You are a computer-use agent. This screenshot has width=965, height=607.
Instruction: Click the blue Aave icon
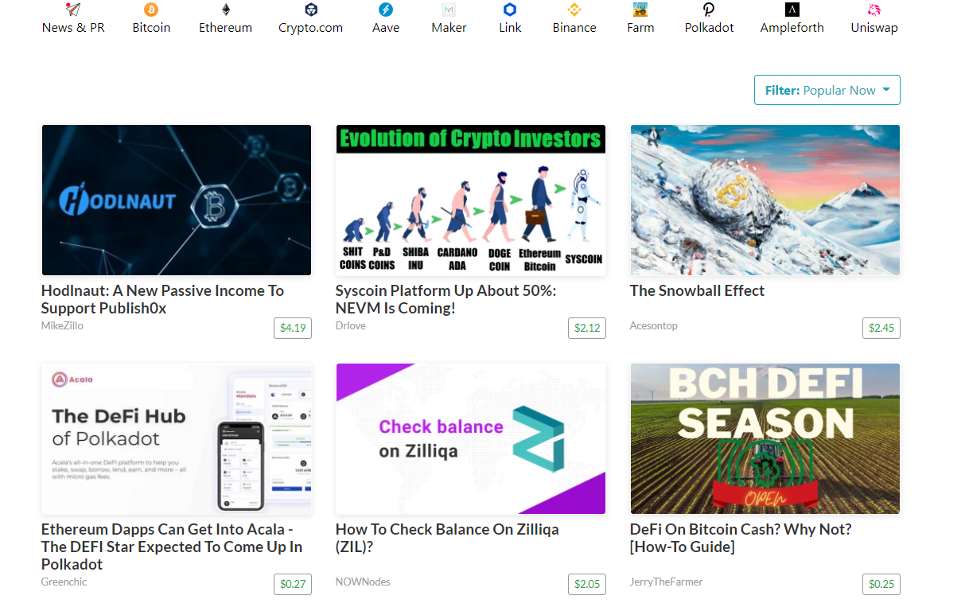click(x=386, y=10)
